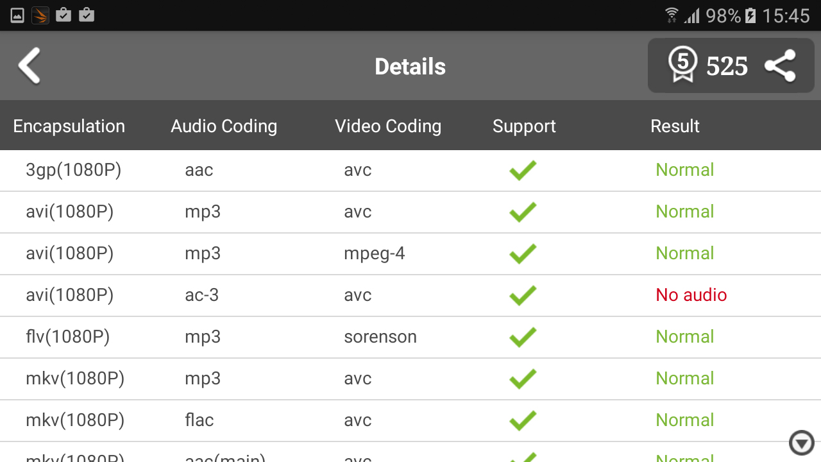This screenshot has height=462, width=821.
Task: Tap the support checkmark for 3gp row
Action: point(523,171)
